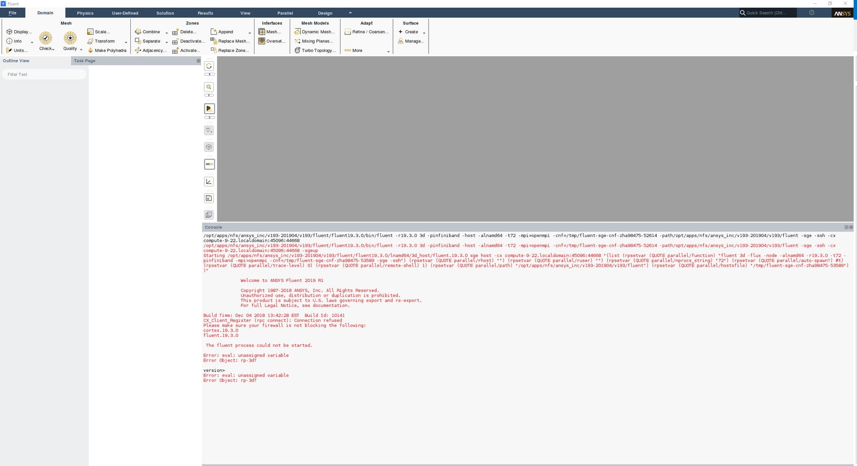Open the Units settings

pyautogui.click(x=17, y=50)
